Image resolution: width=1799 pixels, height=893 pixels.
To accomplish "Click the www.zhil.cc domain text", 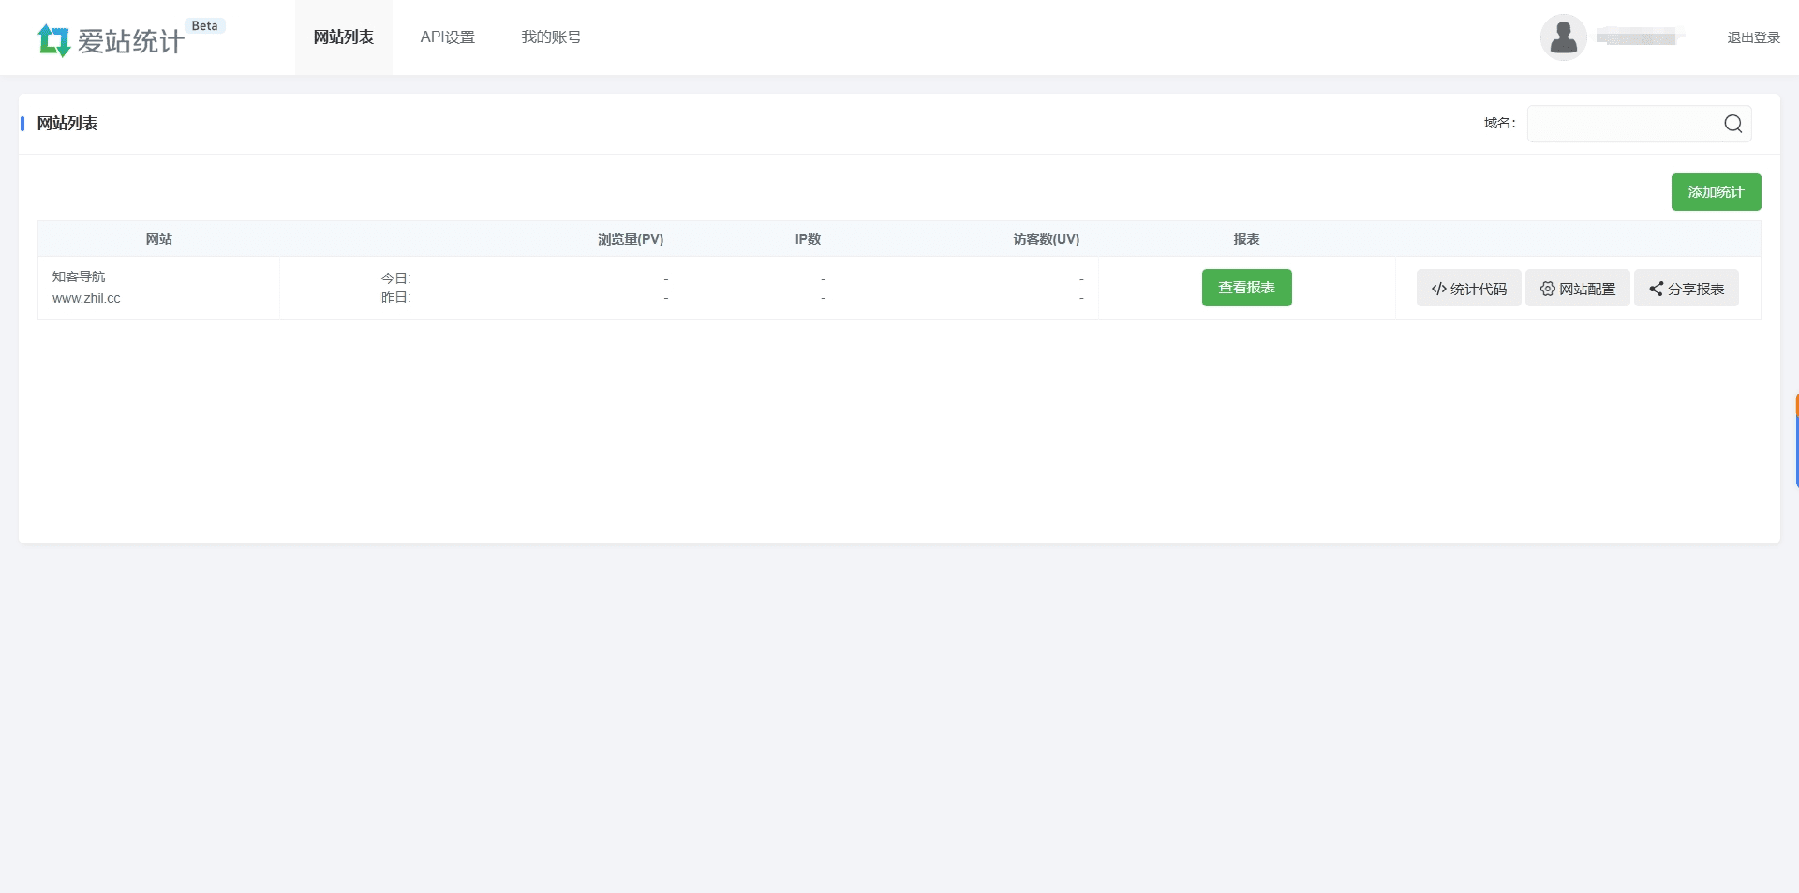I will click(86, 298).
